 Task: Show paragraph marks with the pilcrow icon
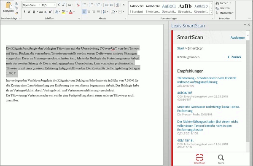tap(124, 5)
